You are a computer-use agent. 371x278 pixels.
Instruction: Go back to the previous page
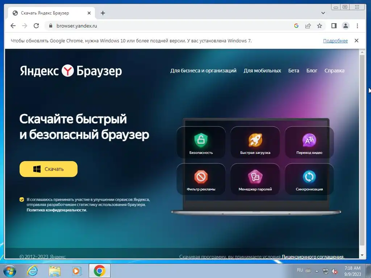(13, 26)
